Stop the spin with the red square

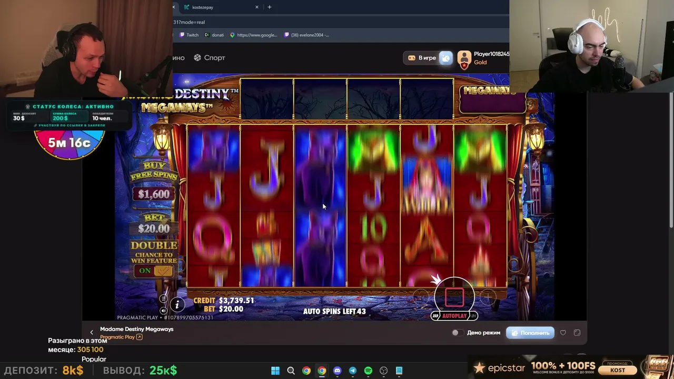[x=454, y=297]
